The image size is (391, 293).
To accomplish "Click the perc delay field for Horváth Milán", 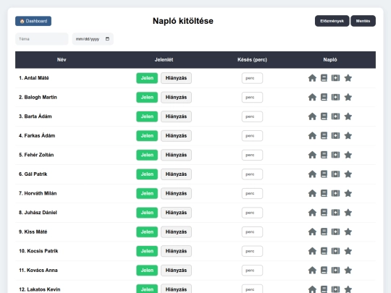I will pos(252,193).
